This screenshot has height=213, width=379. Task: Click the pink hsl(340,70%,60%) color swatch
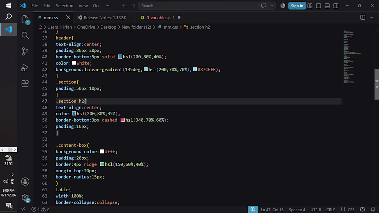coord(123,120)
